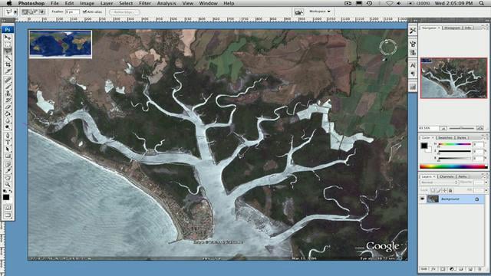
Task: Switch to the Paths tab
Action: click(x=463, y=176)
